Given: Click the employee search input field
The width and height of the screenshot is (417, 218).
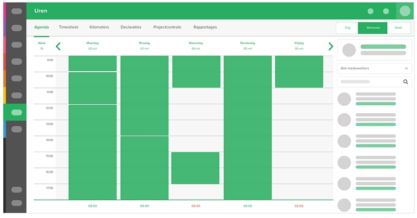Looking at the screenshot, I should tap(368, 82).
